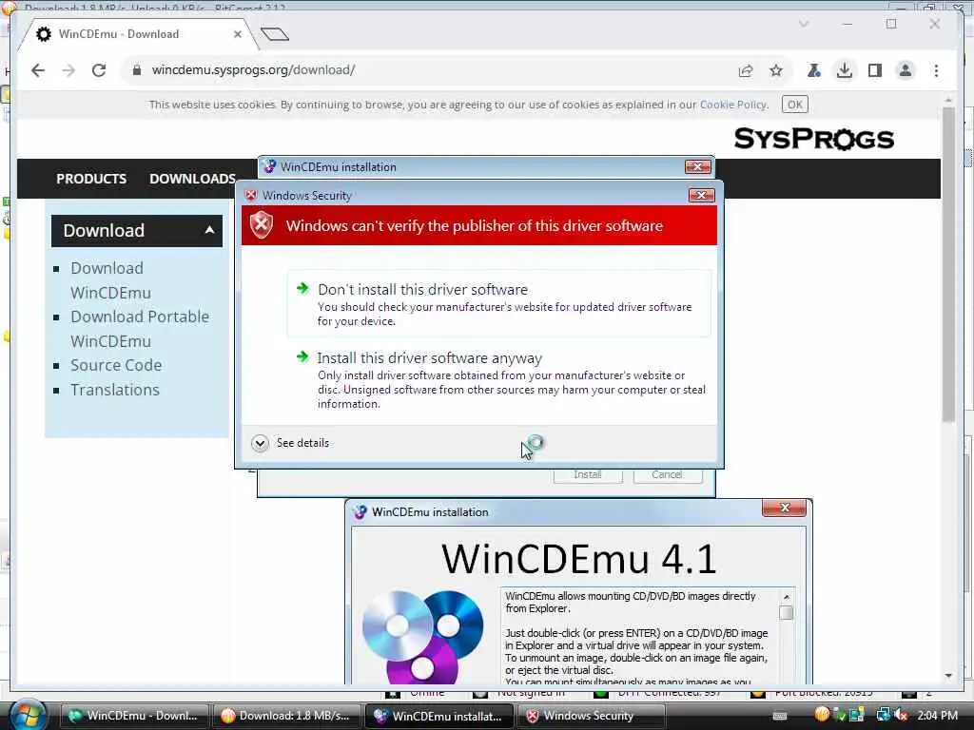Open the Download WinCDEmu sidebar link
This screenshot has height=730, width=974.
[x=110, y=280]
